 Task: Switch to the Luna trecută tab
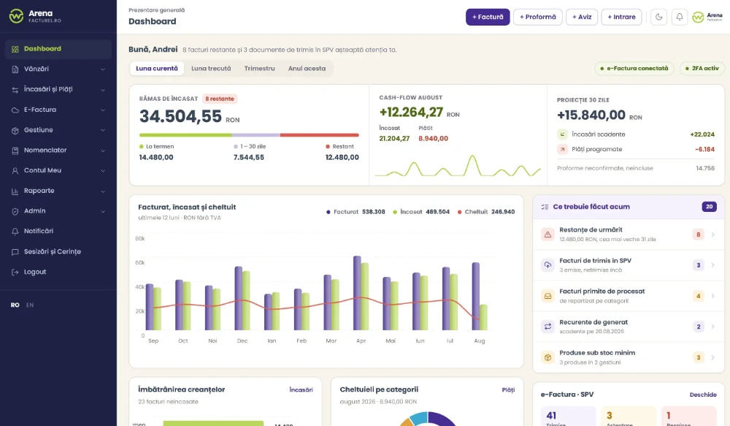click(x=211, y=69)
